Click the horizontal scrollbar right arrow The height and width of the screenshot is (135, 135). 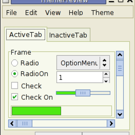pos(111,124)
